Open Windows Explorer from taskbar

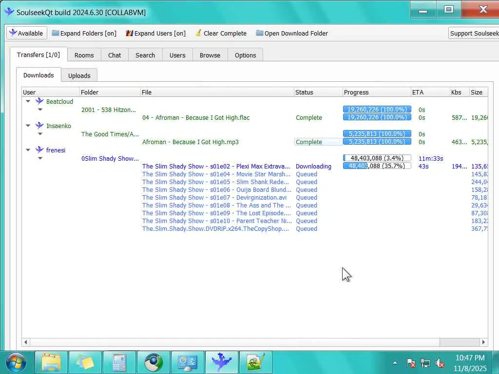click(x=51, y=362)
